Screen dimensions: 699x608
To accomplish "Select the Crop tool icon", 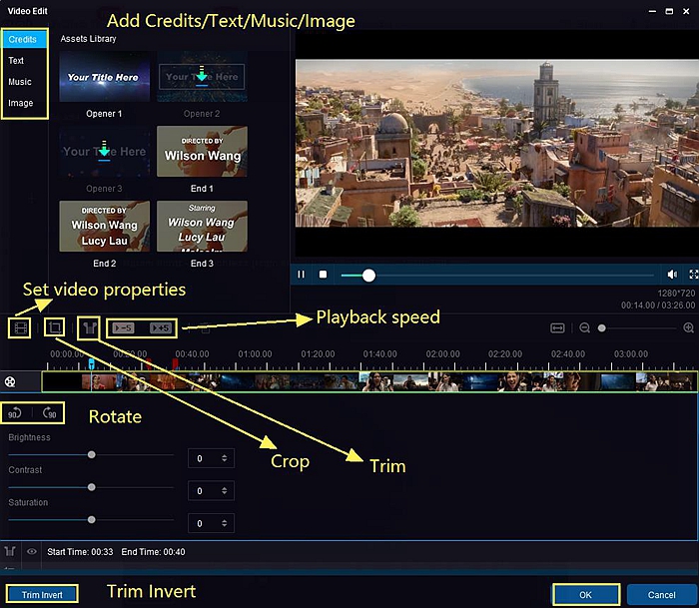I will click(55, 326).
